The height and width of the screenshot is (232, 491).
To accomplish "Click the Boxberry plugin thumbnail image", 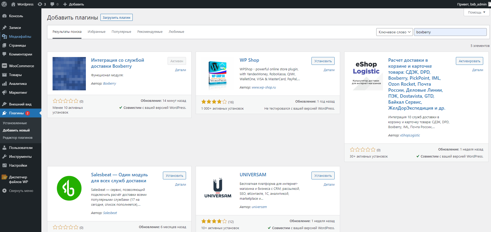I will pos(69,74).
